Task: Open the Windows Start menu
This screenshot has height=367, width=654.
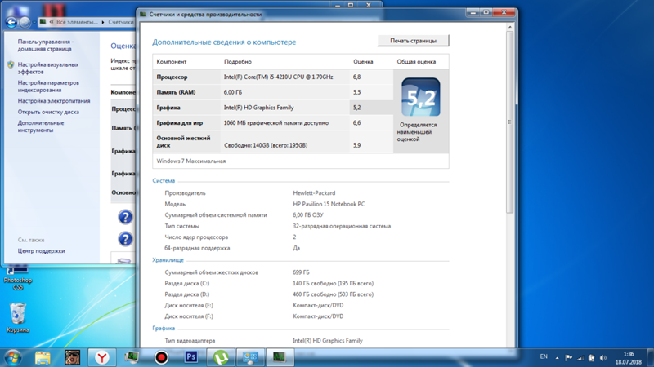Action: [x=13, y=357]
